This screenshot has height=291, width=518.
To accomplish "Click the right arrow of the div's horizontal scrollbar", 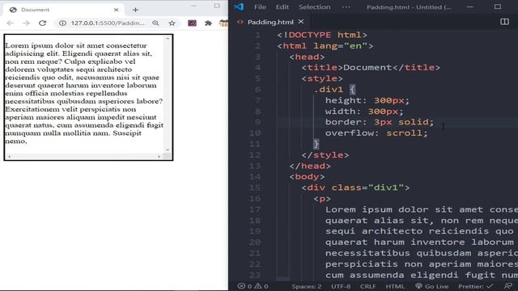I will [x=159, y=157].
